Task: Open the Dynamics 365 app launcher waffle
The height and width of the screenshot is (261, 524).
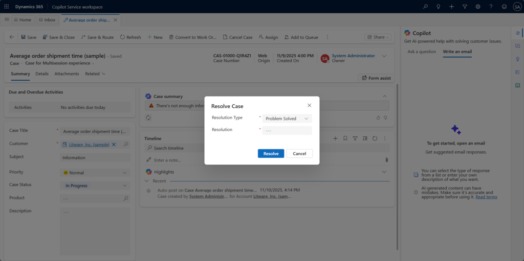Action: (x=6, y=7)
